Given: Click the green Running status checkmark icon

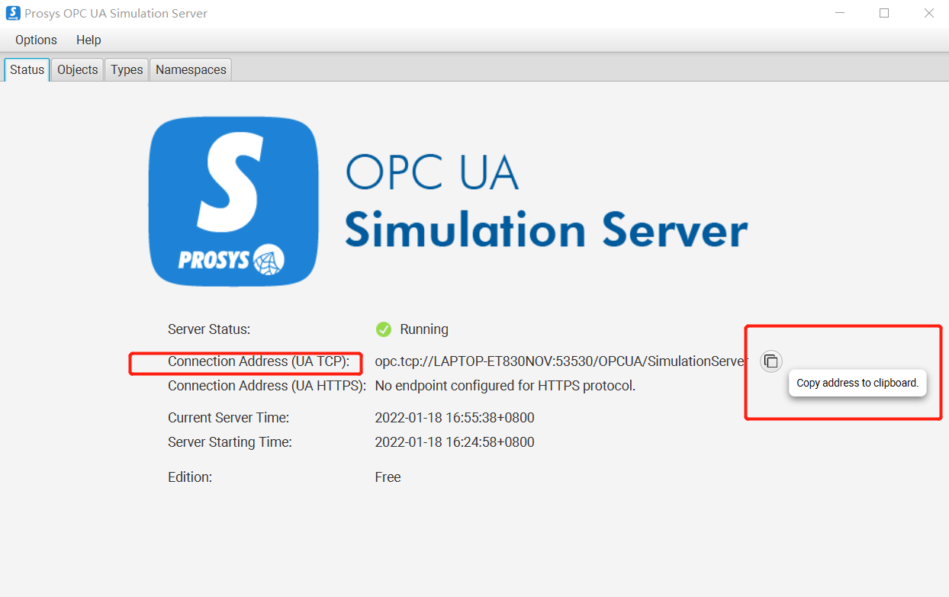Looking at the screenshot, I should [384, 329].
